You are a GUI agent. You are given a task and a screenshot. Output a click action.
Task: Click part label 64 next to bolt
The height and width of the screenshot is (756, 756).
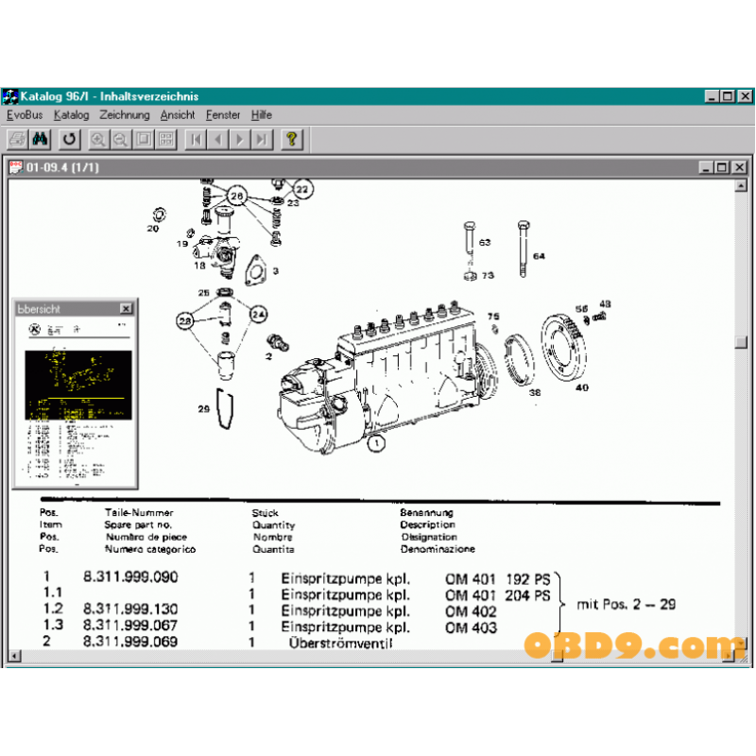coord(539,256)
